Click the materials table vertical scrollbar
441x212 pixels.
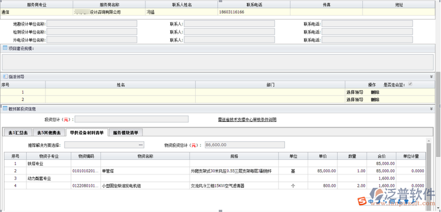429,174
